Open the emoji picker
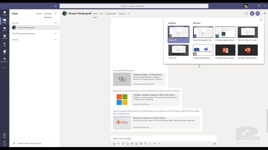The image size is (268, 150). point(127,144)
